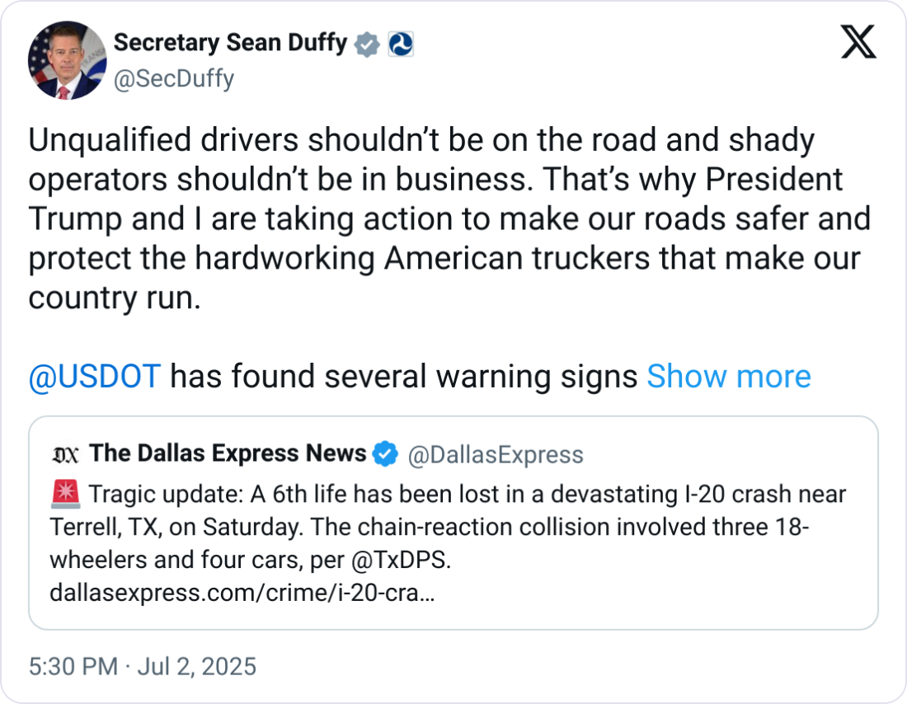The height and width of the screenshot is (704, 907).
Task: Open the Secretary Sean Duffy display name
Action: point(229,44)
